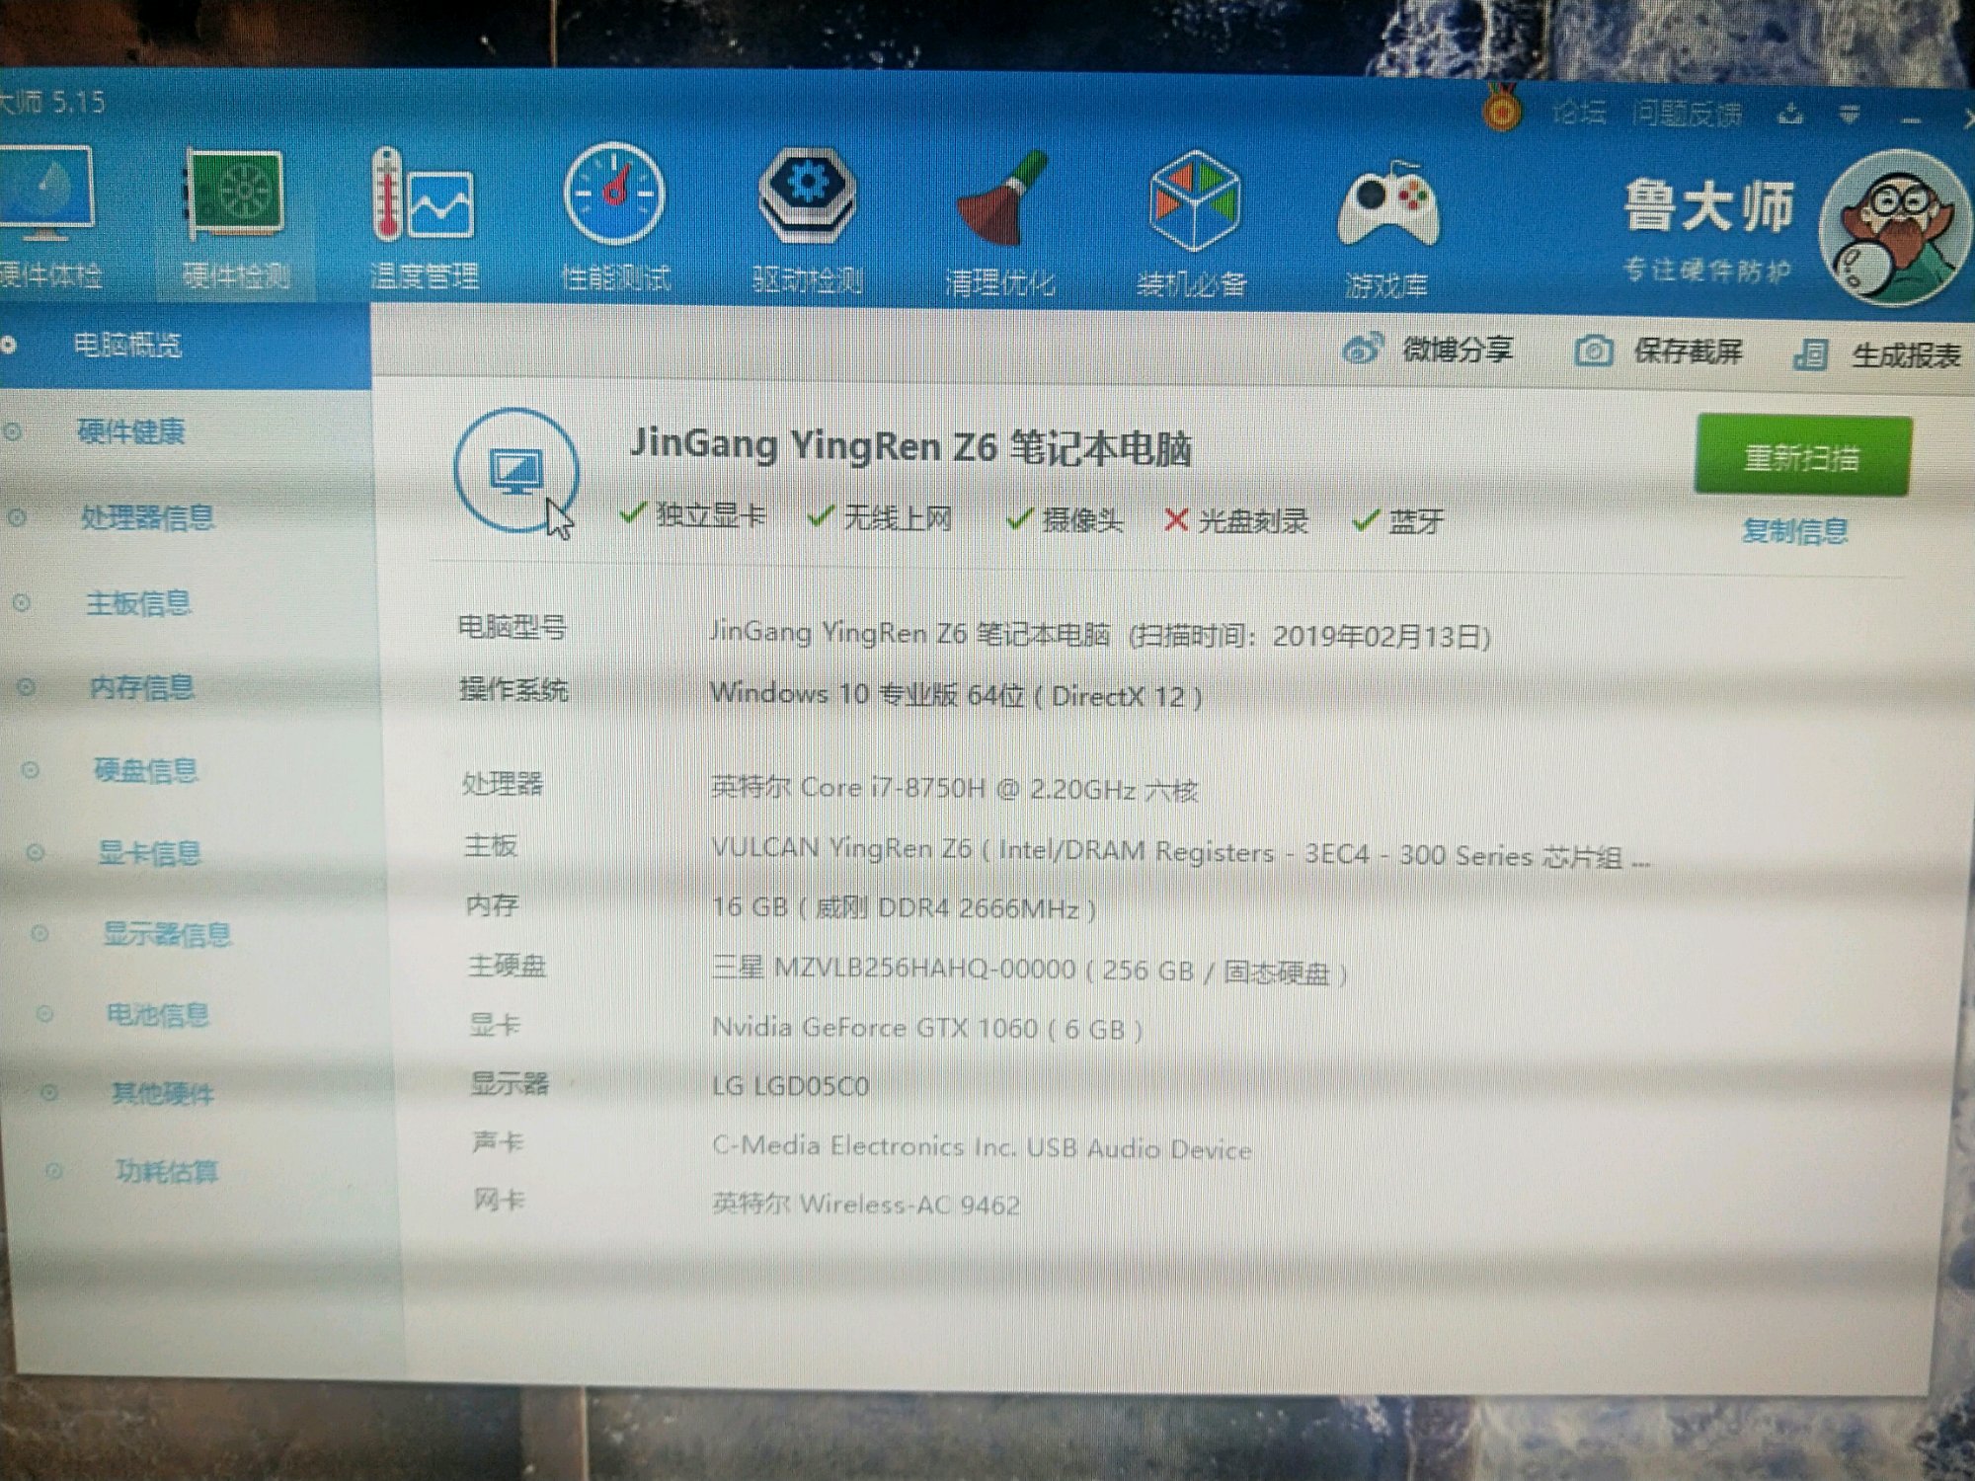The height and width of the screenshot is (1481, 1975).
Task: Switch to the 内存信息 sidebar tab
Action: [x=142, y=687]
